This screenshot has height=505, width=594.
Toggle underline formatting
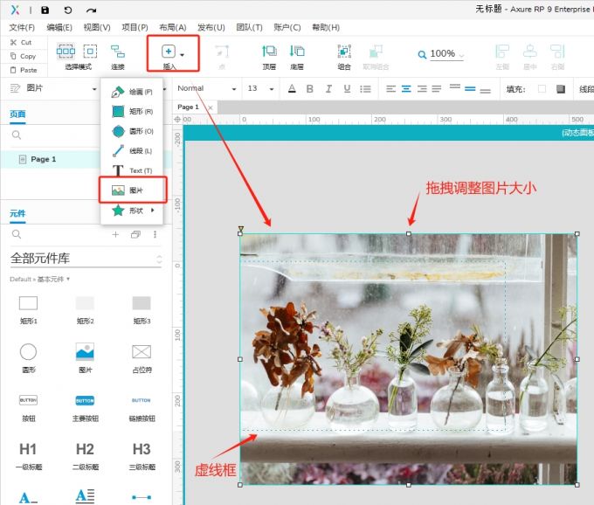(x=347, y=88)
